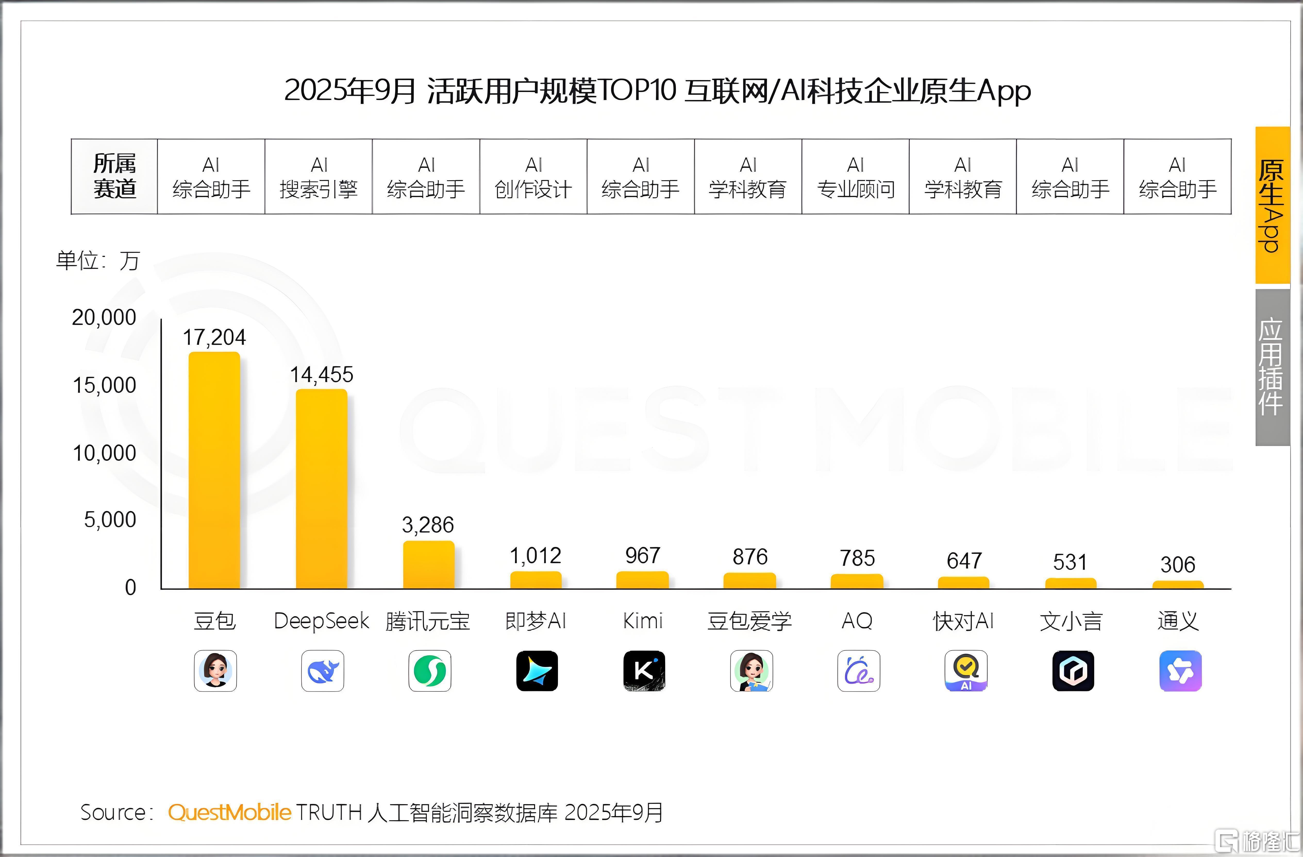Click the 文小言 bar in the chart
This screenshot has width=1303, height=857.
(x=1071, y=584)
